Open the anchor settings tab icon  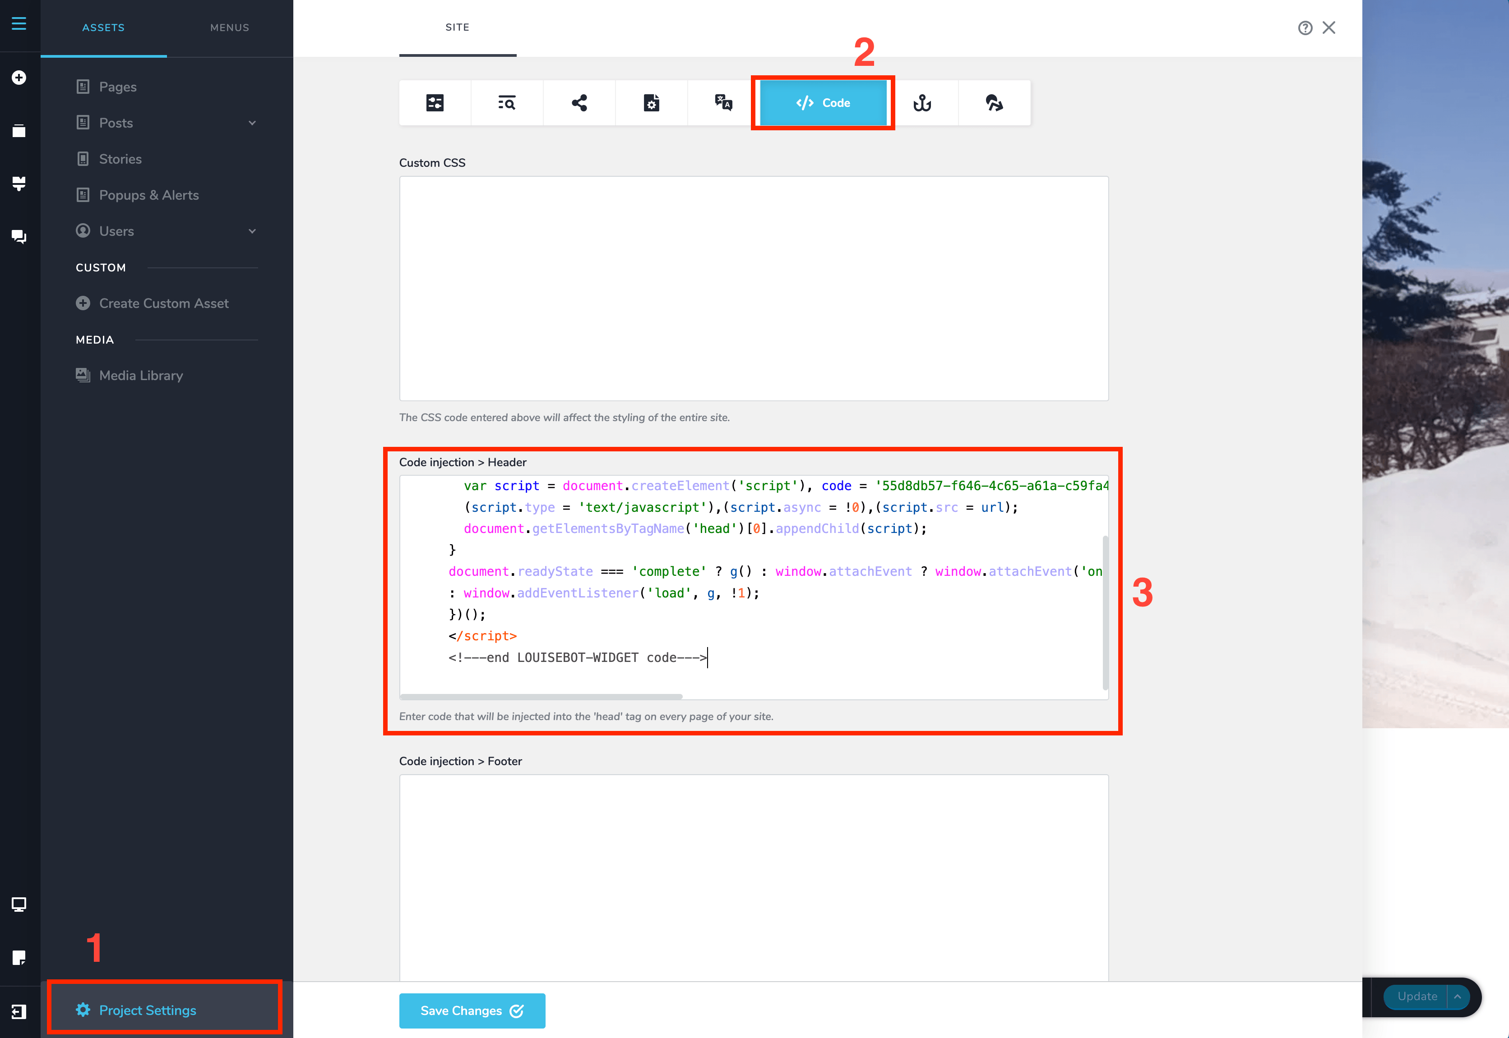922,103
